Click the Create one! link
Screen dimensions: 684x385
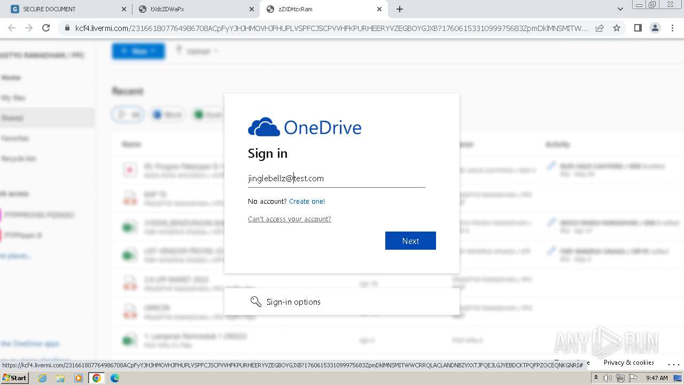[307, 202]
